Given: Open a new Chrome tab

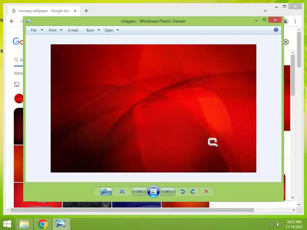Looking at the screenshot, I should tap(86, 11).
